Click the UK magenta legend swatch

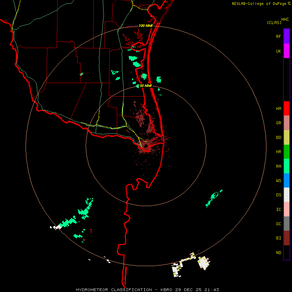(x=286, y=51)
